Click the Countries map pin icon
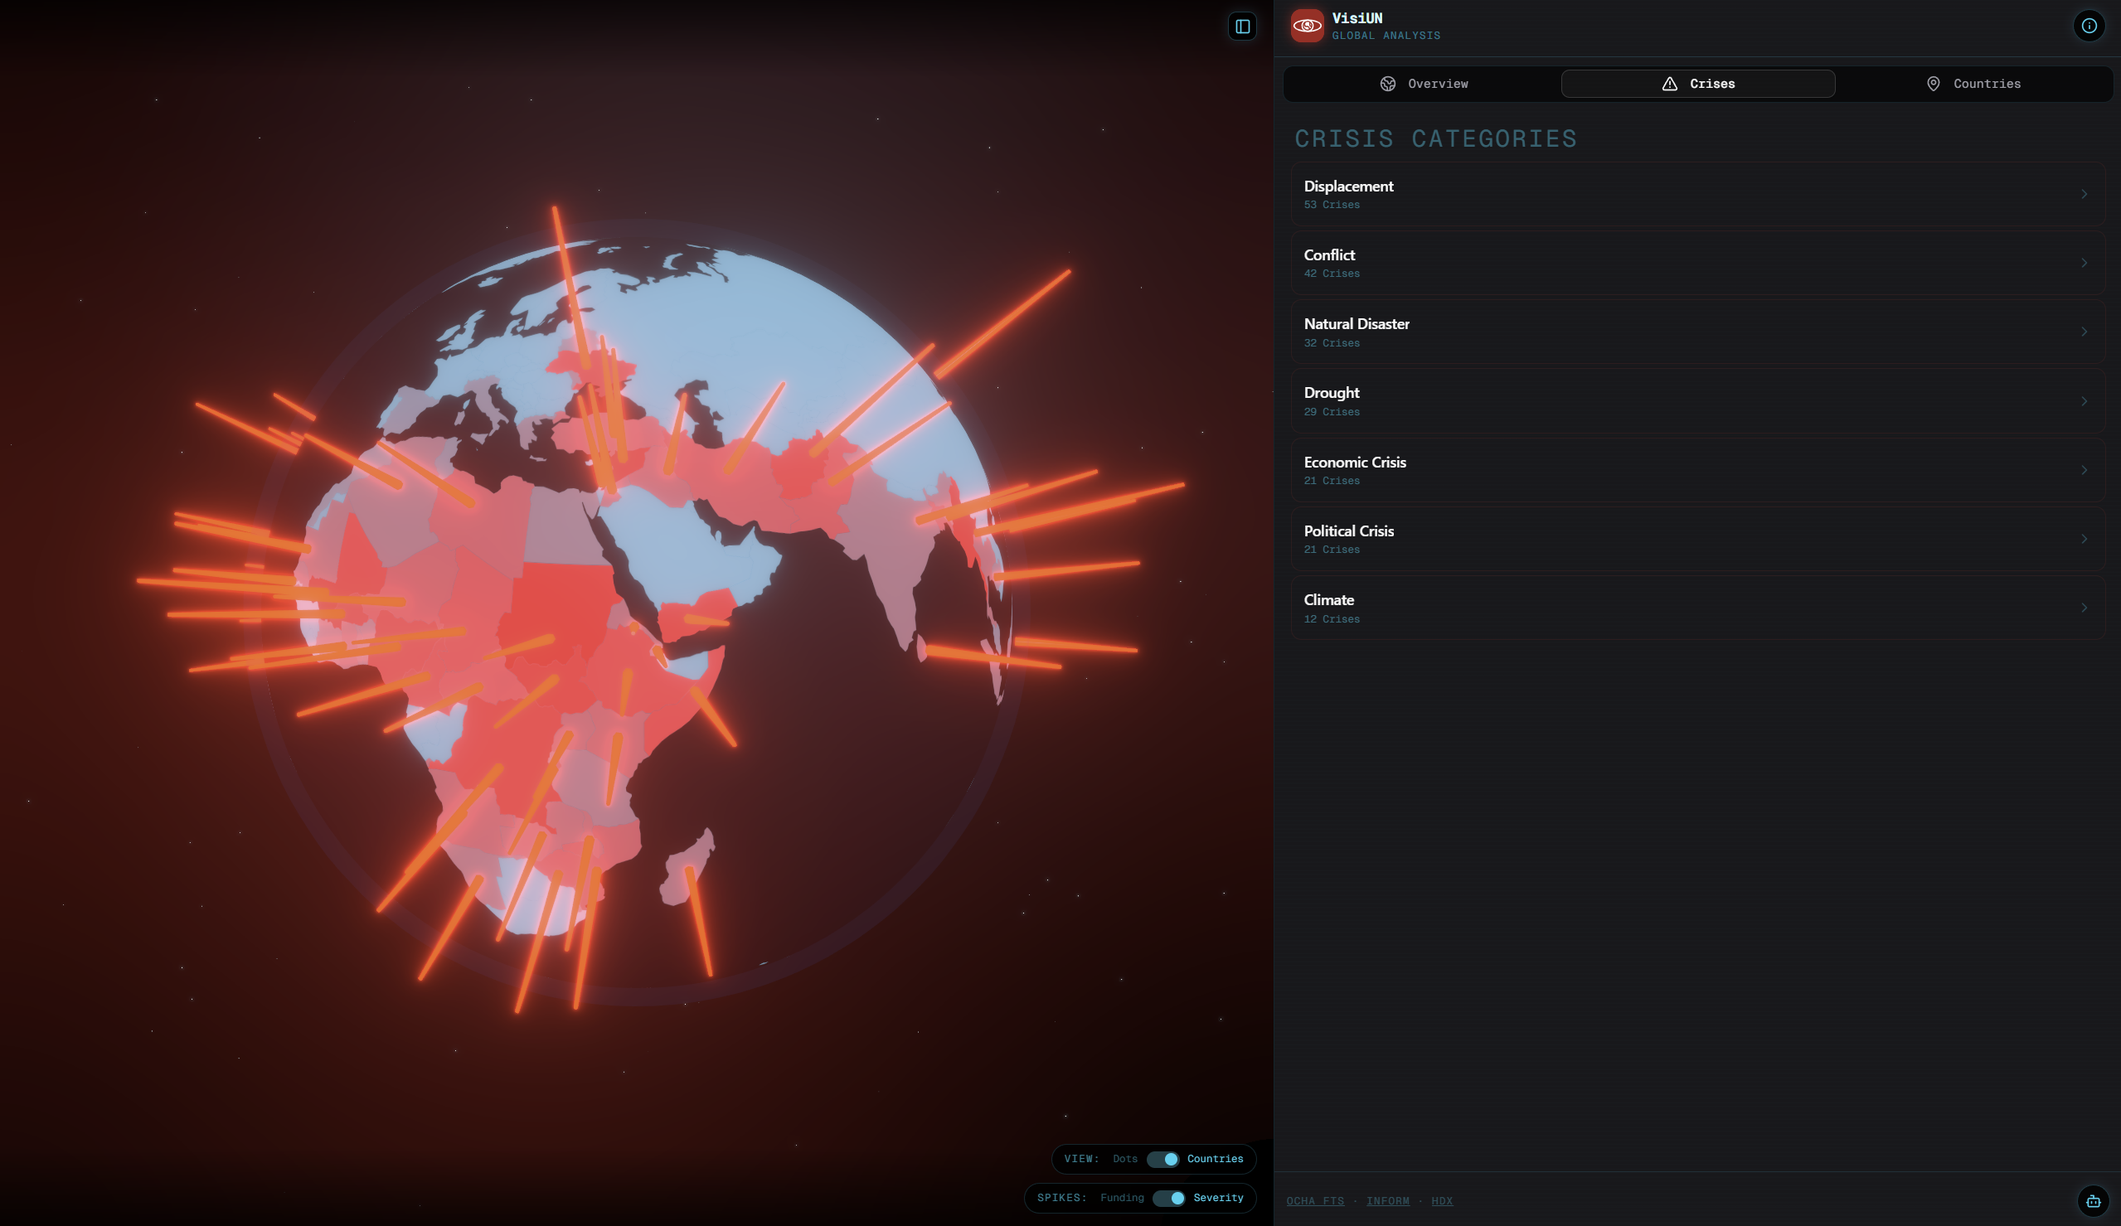This screenshot has width=2121, height=1226. pyautogui.click(x=1934, y=85)
